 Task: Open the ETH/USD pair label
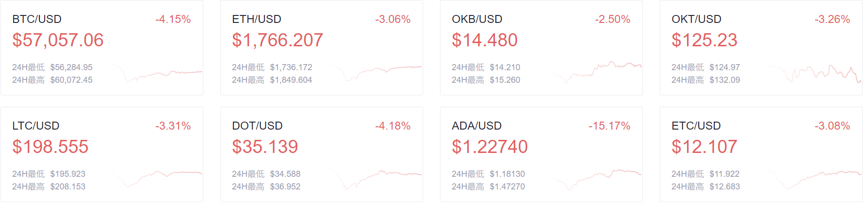pos(256,19)
